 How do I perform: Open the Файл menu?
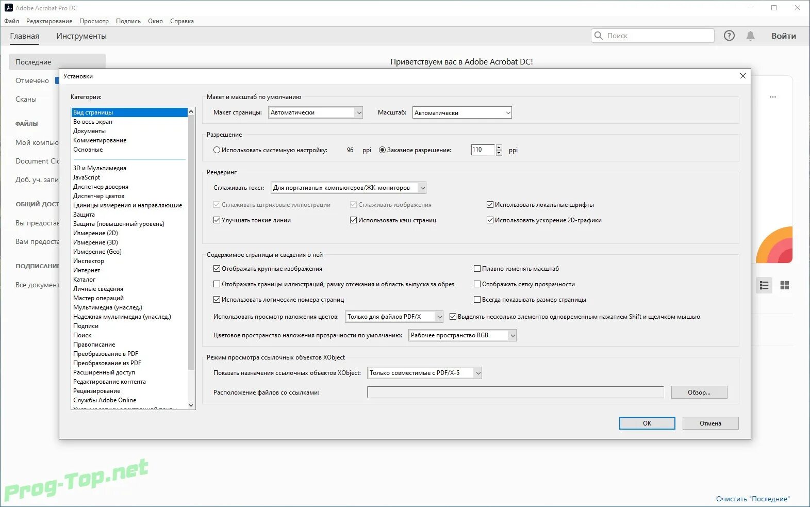click(11, 21)
